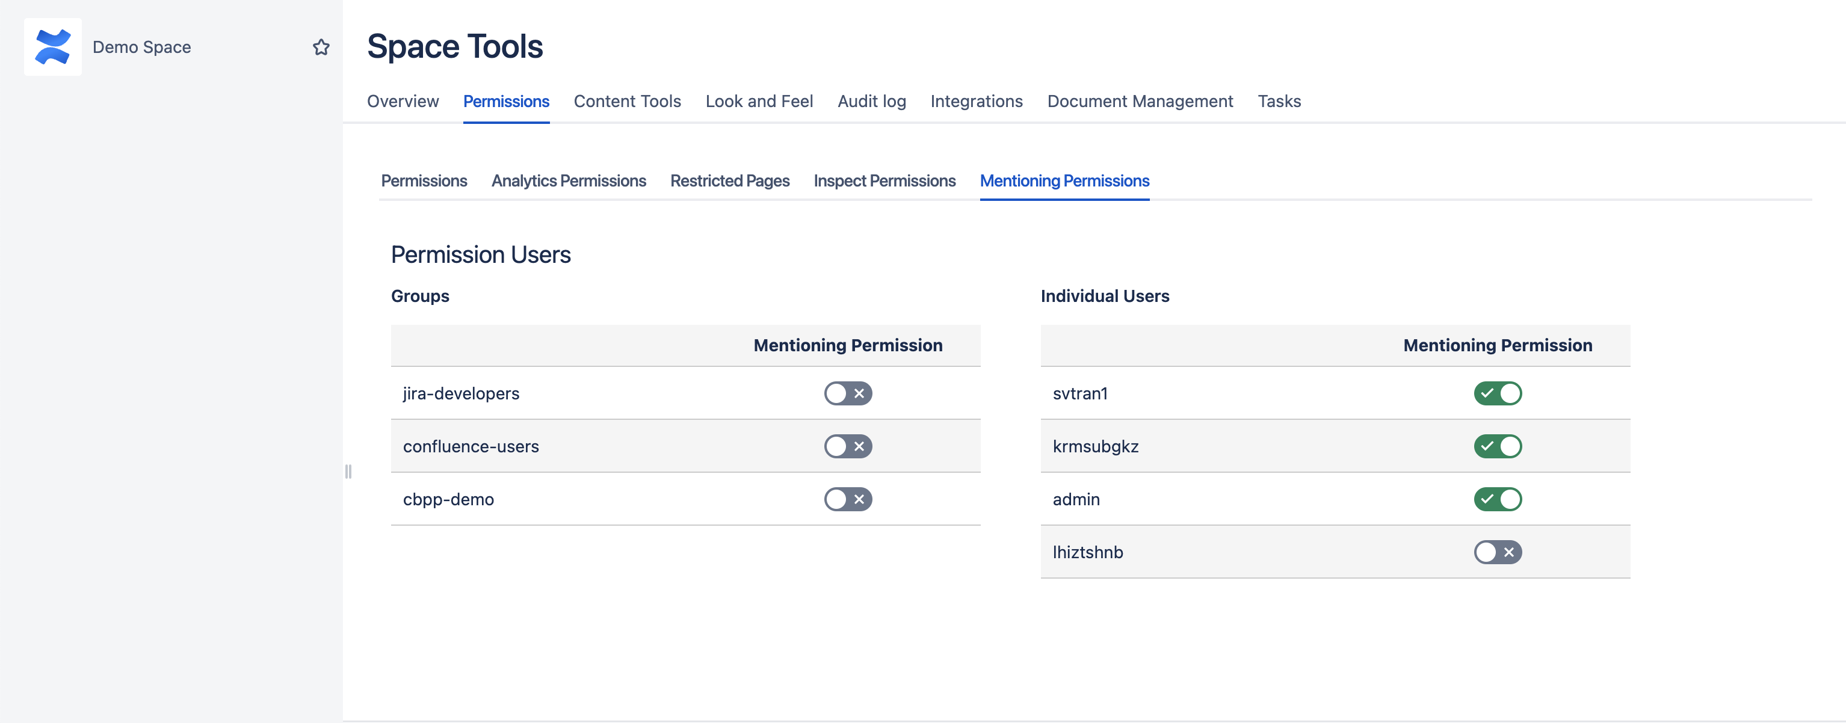Click the sidebar resize handle
This screenshot has width=1846, height=723.
point(348,472)
